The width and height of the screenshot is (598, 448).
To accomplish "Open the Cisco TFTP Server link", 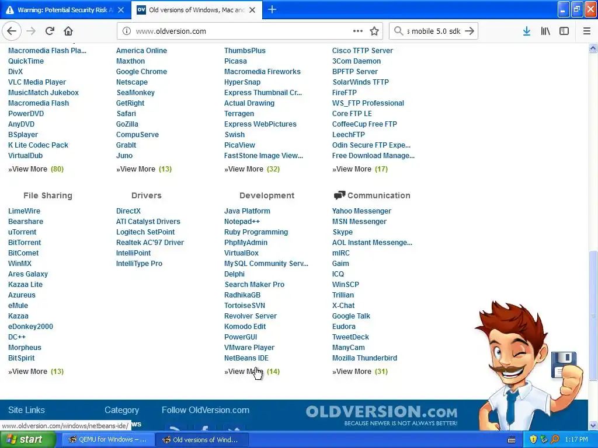I will 362,51.
